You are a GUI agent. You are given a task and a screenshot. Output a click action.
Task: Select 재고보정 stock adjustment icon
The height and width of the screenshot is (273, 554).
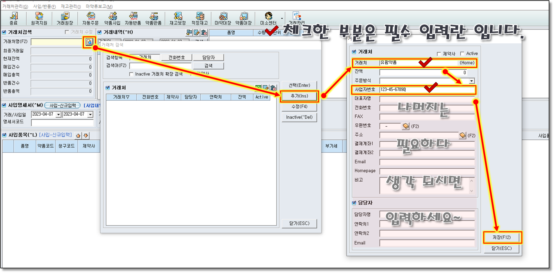click(178, 18)
